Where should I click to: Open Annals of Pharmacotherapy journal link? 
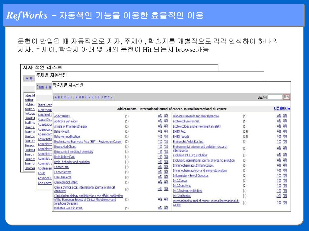(71, 127)
